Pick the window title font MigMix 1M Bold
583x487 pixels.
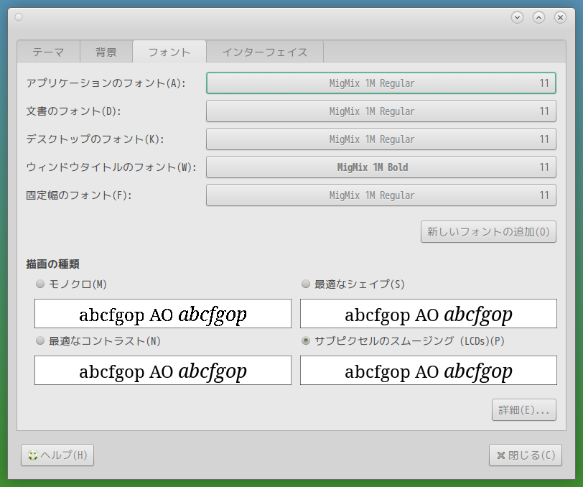pyautogui.click(x=381, y=167)
